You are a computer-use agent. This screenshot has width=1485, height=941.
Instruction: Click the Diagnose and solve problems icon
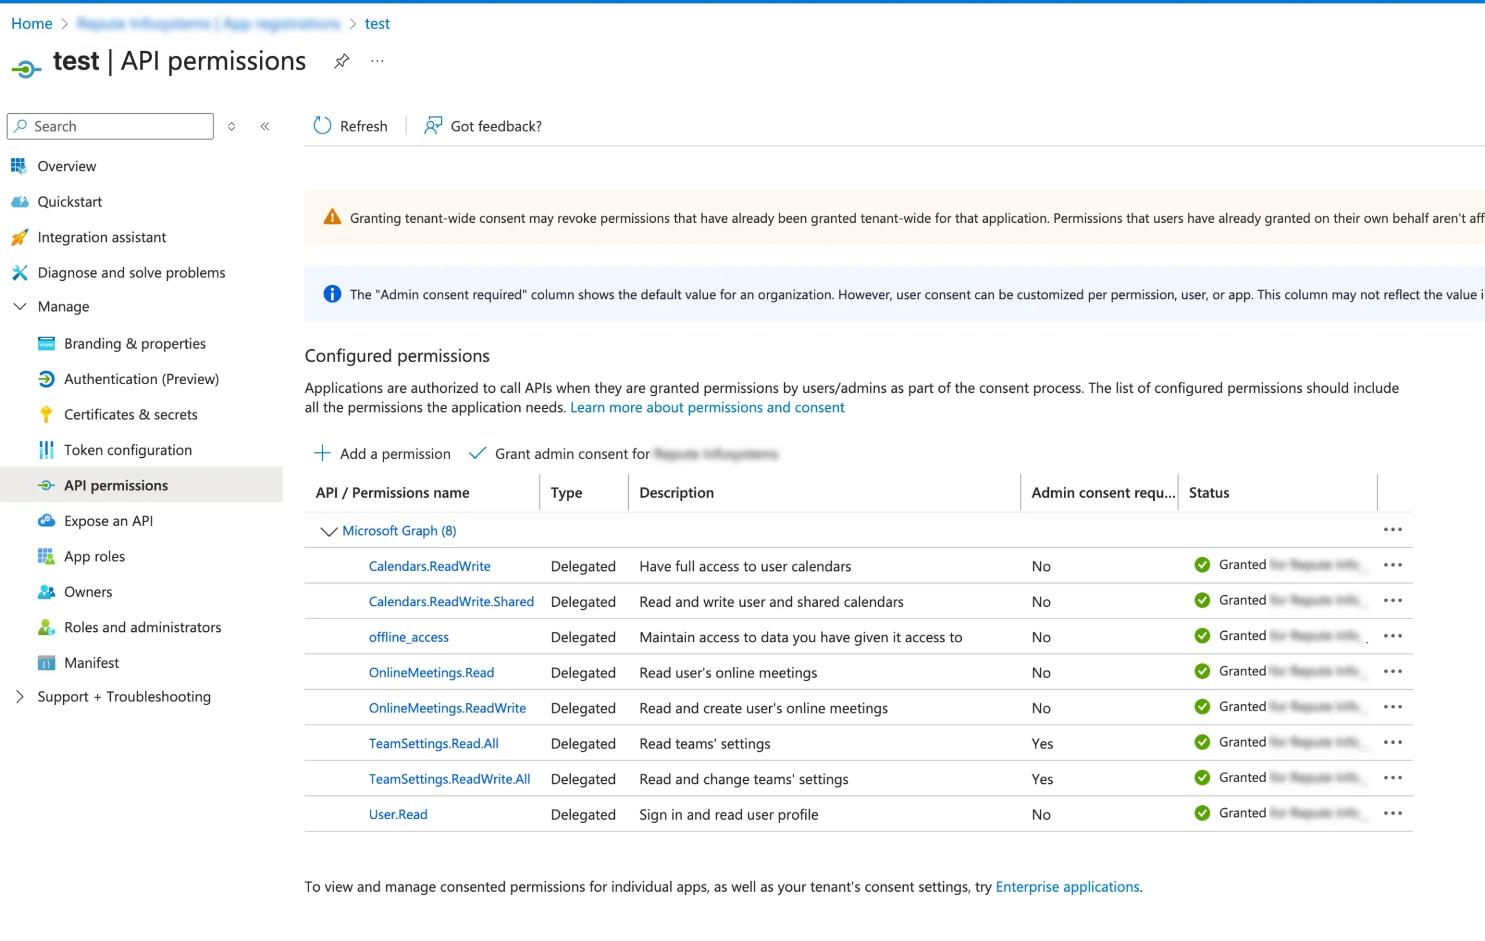(20, 273)
